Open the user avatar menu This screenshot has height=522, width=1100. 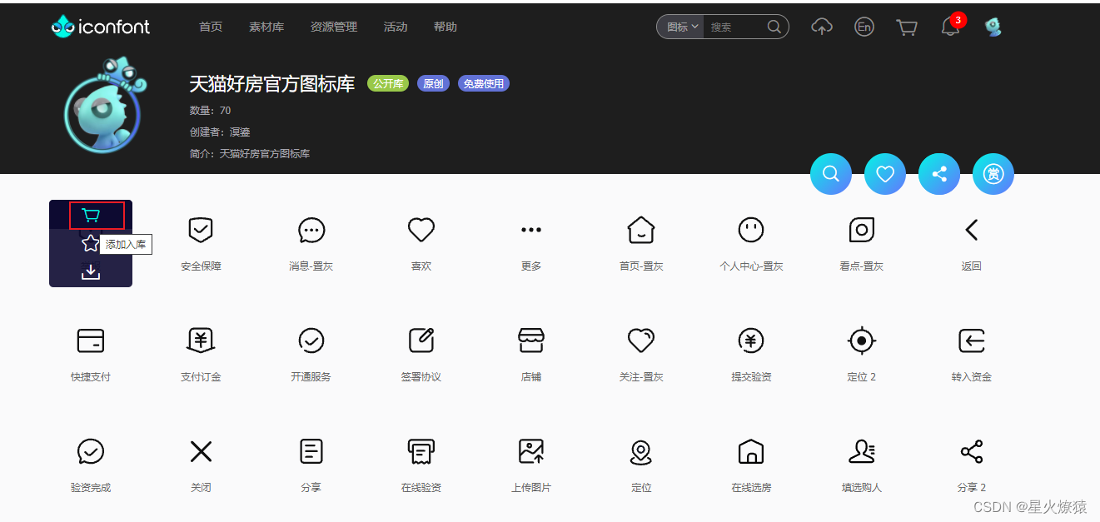point(993,27)
